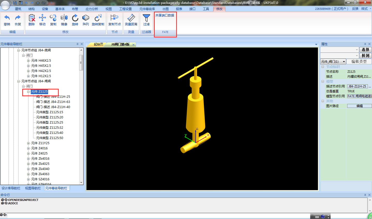This screenshot has height=219, width=372.
Task: Open the 应力分析 menu
Action: (92, 9)
